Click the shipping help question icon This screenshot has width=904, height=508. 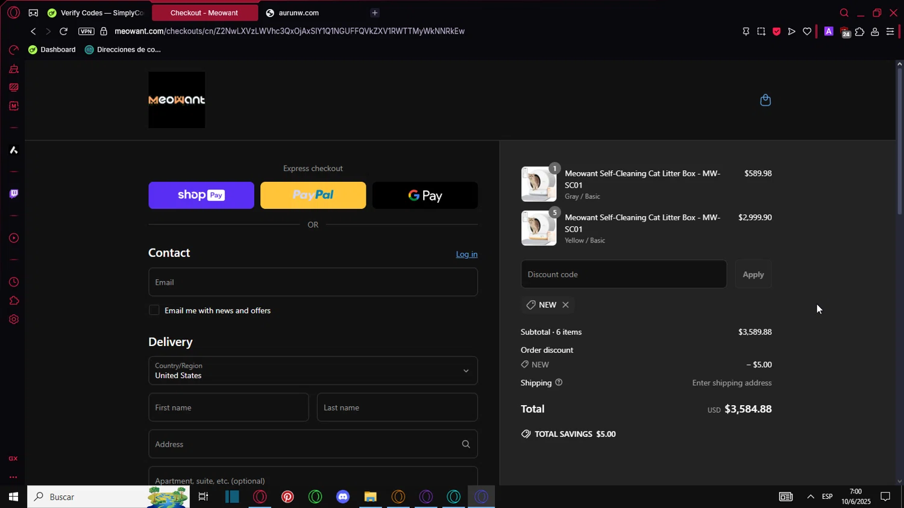(559, 382)
